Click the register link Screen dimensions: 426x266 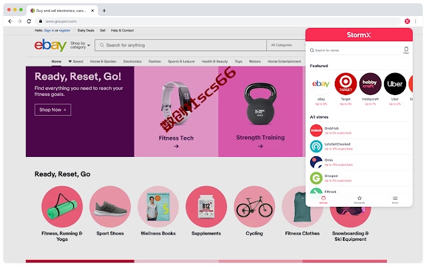pyautogui.click(x=65, y=31)
